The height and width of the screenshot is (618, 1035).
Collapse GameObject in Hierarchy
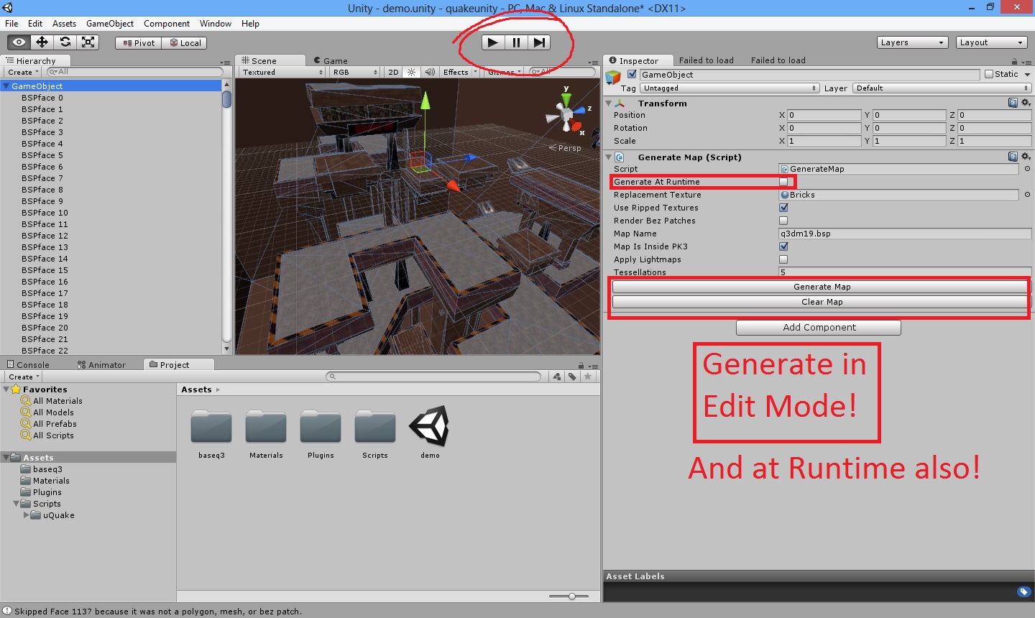[x=6, y=86]
